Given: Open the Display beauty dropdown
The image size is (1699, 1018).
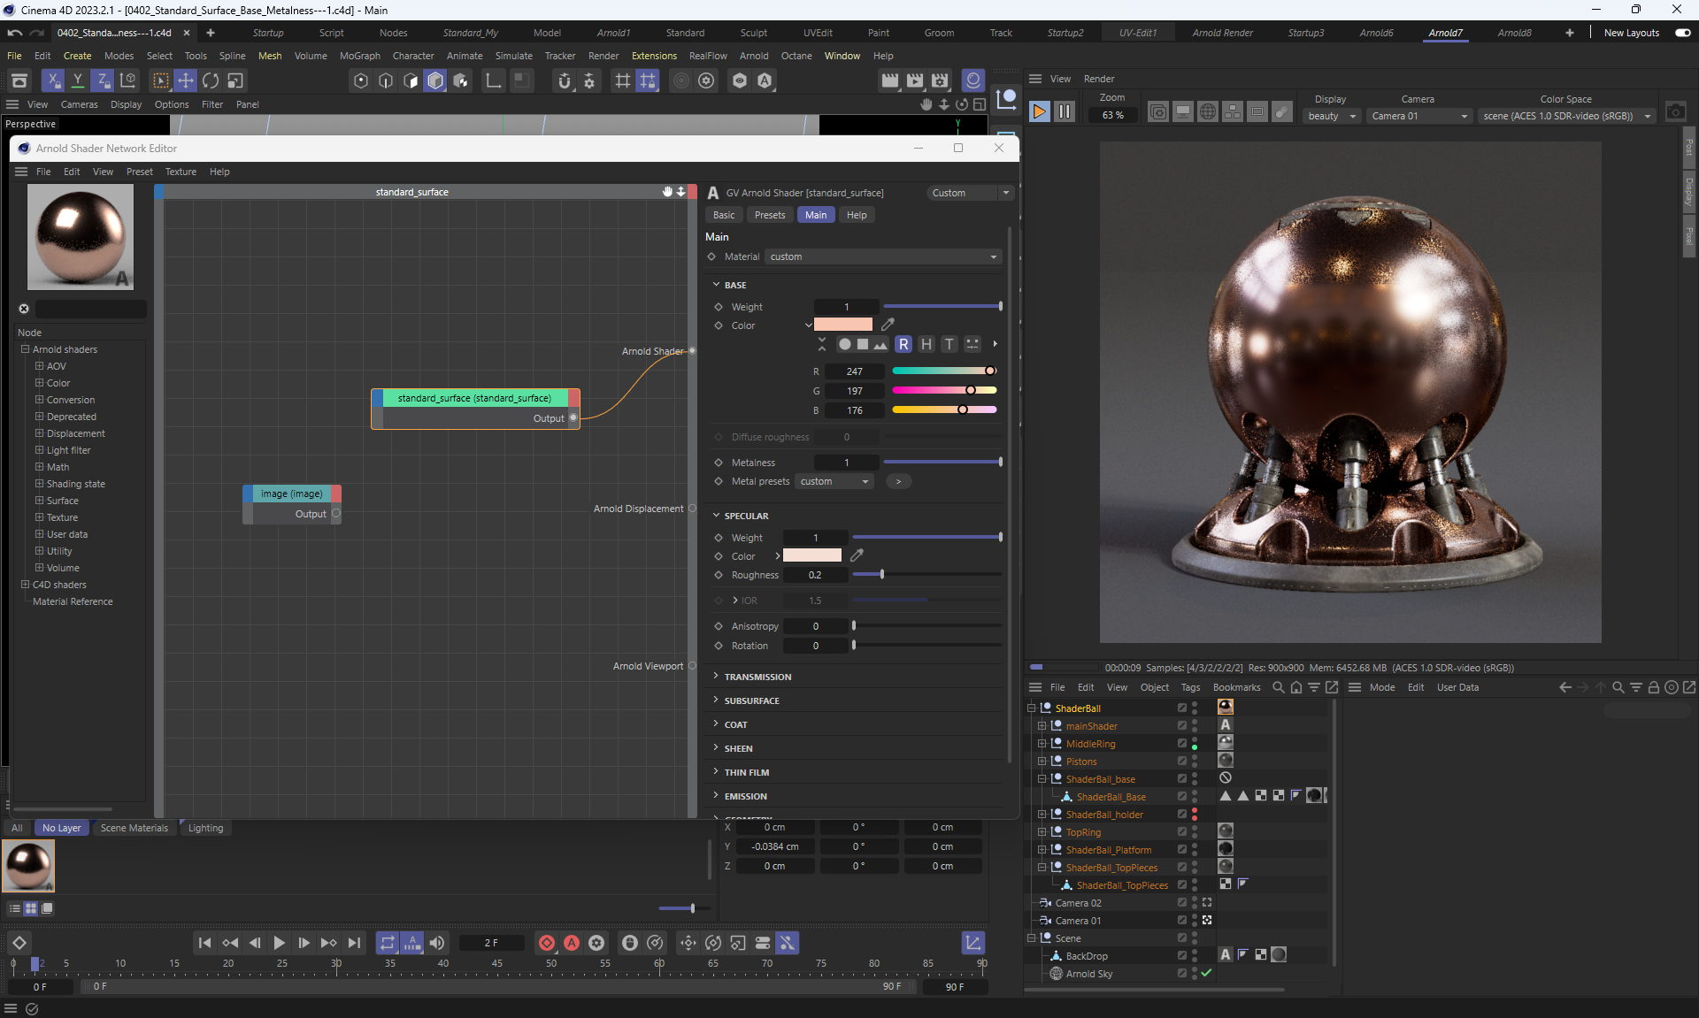Looking at the screenshot, I should coord(1332,116).
